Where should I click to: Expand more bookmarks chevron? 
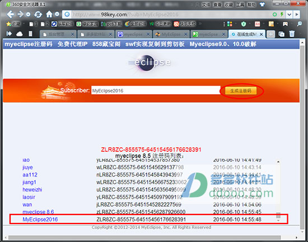(x=200, y=24)
